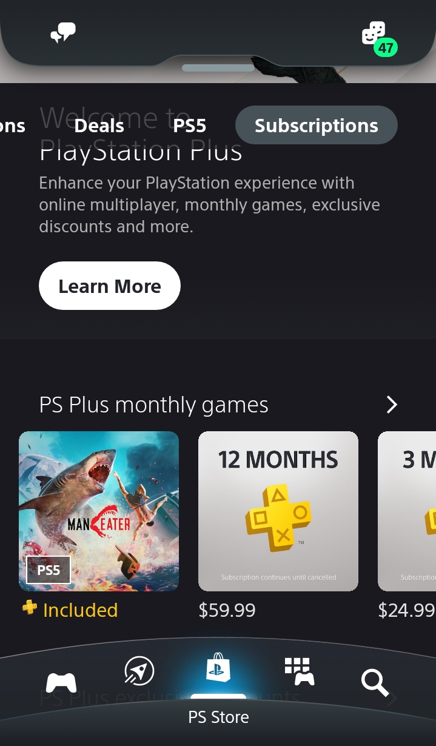Open the messages chat bubble icon
This screenshot has height=746, width=436.
pos(62,33)
